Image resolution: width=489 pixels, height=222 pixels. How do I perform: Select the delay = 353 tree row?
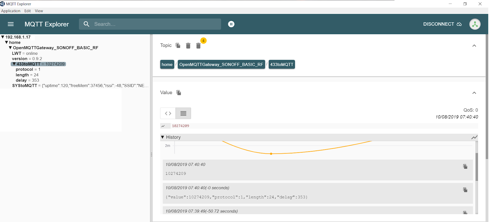28,80
